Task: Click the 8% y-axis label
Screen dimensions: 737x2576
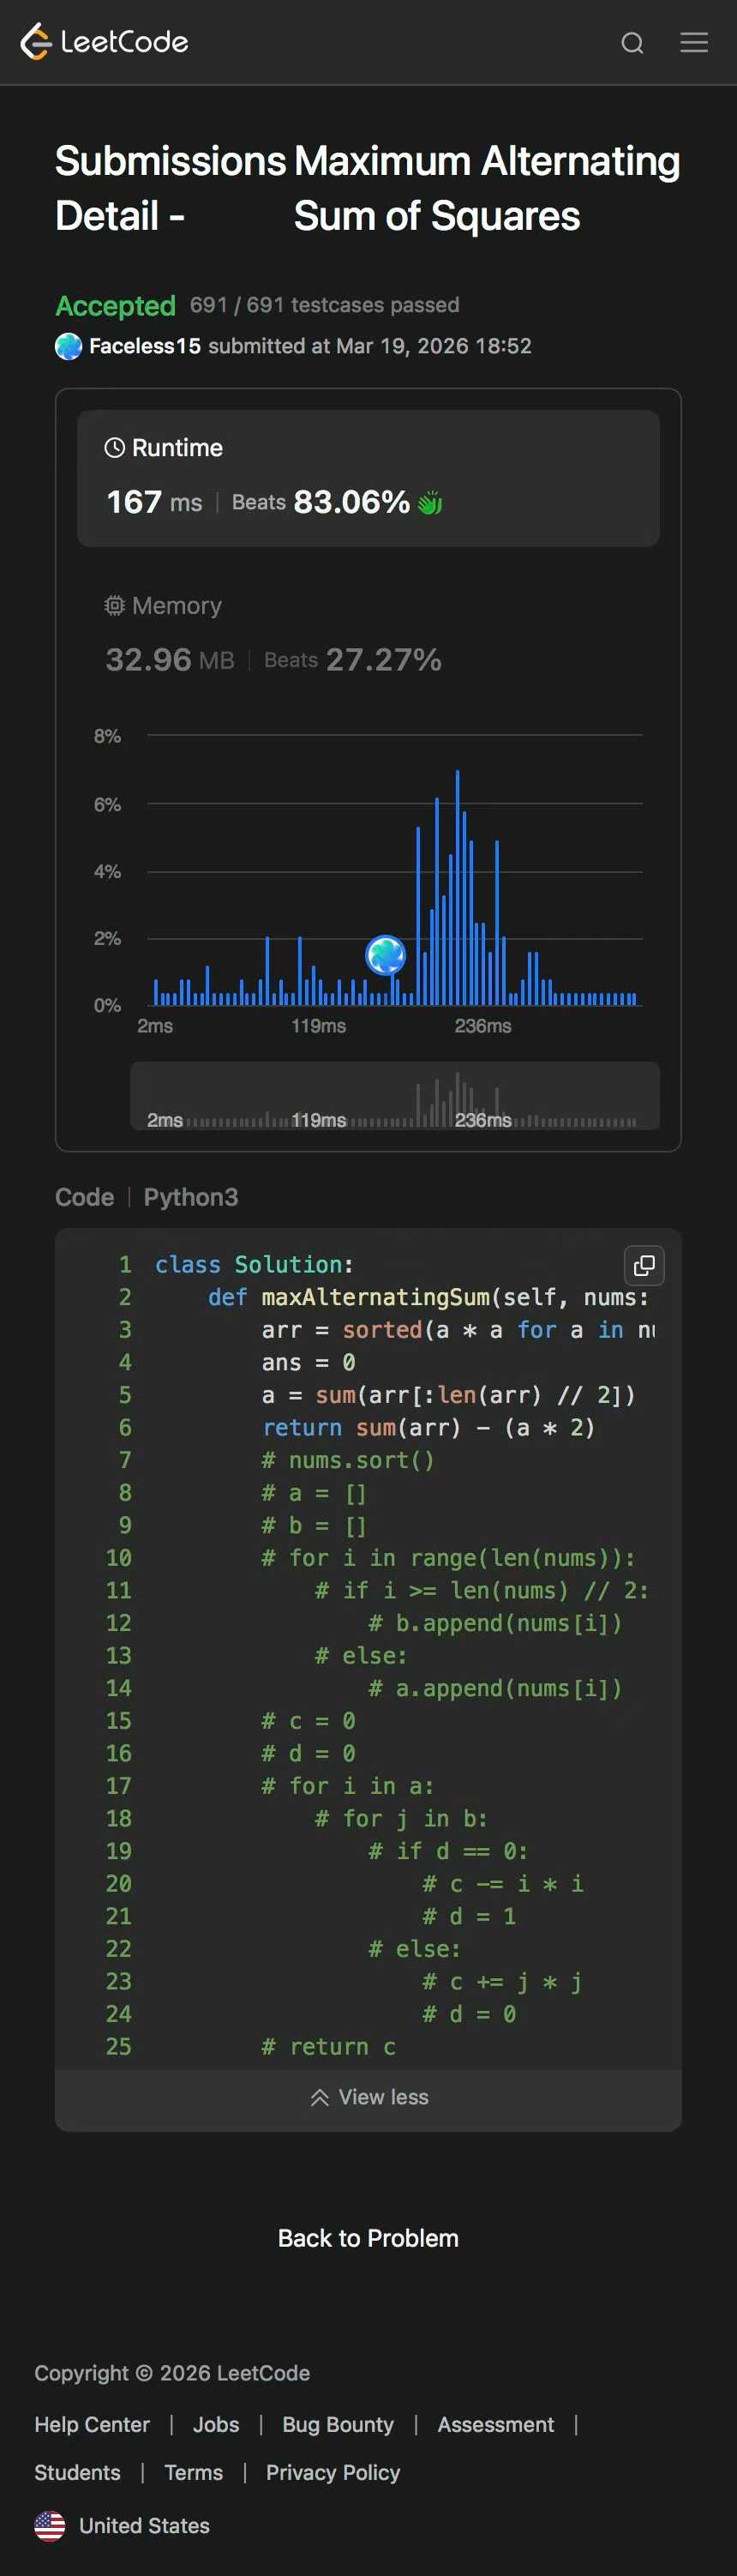Action: tap(107, 736)
